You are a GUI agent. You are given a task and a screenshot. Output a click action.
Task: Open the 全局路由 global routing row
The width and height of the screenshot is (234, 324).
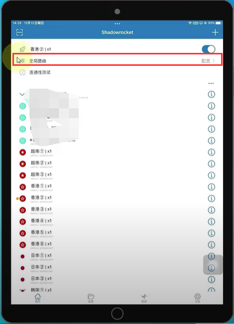coord(118,61)
